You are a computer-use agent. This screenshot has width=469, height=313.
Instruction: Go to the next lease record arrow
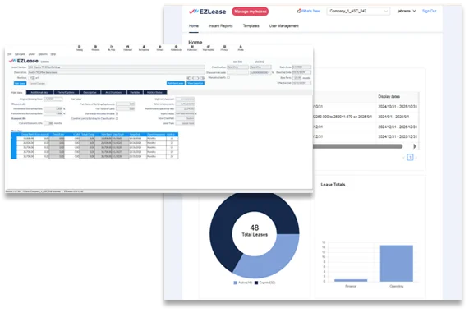coord(198,78)
